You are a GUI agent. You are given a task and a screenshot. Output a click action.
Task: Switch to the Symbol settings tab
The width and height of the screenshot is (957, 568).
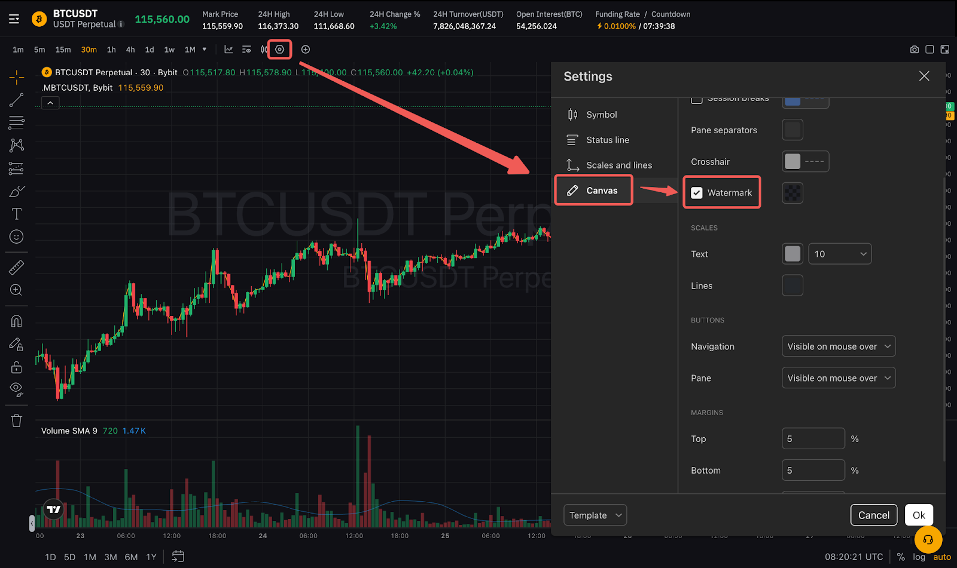[601, 115]
